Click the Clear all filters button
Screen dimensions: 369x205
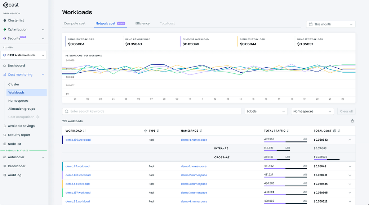[x=346, y=111]
